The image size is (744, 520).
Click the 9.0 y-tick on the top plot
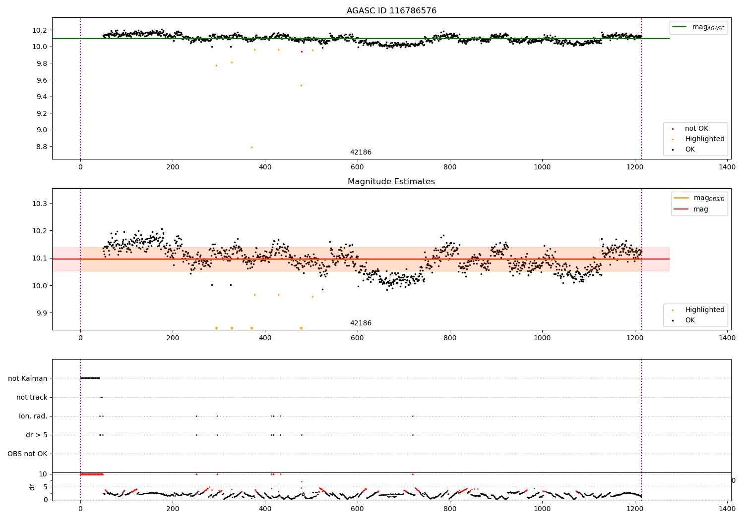(41, 130)
